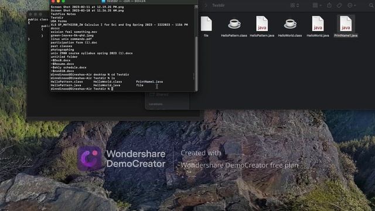Open the Finder group-by dropdown
This screenshot has height=211, width=375.
[x=318, y=5]
